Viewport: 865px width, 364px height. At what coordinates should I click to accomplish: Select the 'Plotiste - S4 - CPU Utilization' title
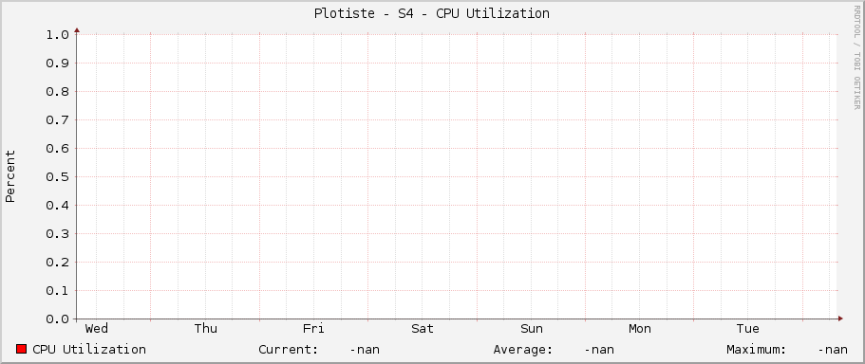[431, 13]
